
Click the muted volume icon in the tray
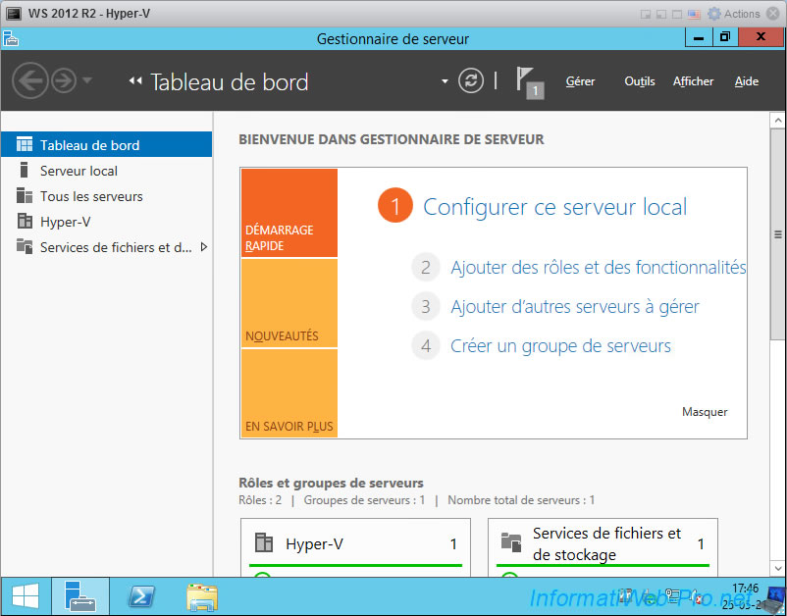[695, 596]
